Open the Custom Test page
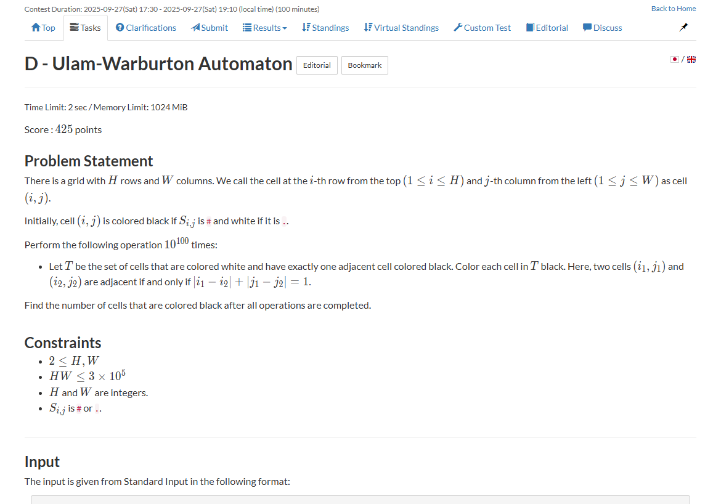 click(483, 28)
